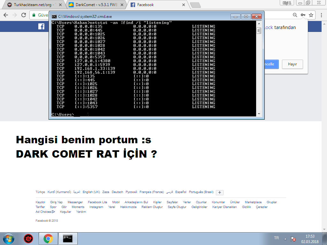Click Reklam Oluştur footer link
327x245 pixels.
point(152,207)
